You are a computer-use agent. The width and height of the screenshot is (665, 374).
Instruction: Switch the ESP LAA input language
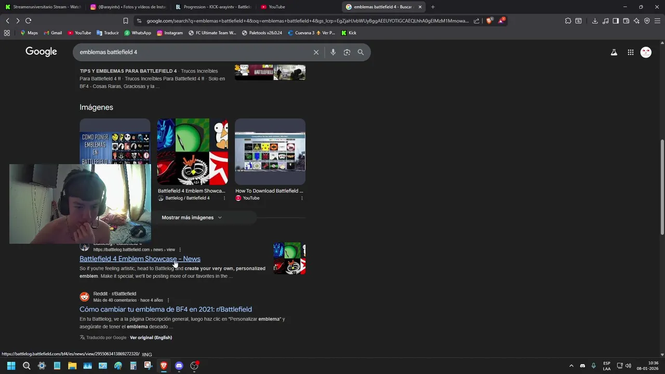tap(607, 366)
